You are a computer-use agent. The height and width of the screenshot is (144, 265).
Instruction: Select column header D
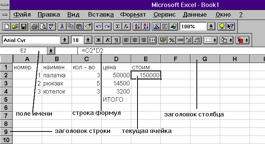click(116, 59)
